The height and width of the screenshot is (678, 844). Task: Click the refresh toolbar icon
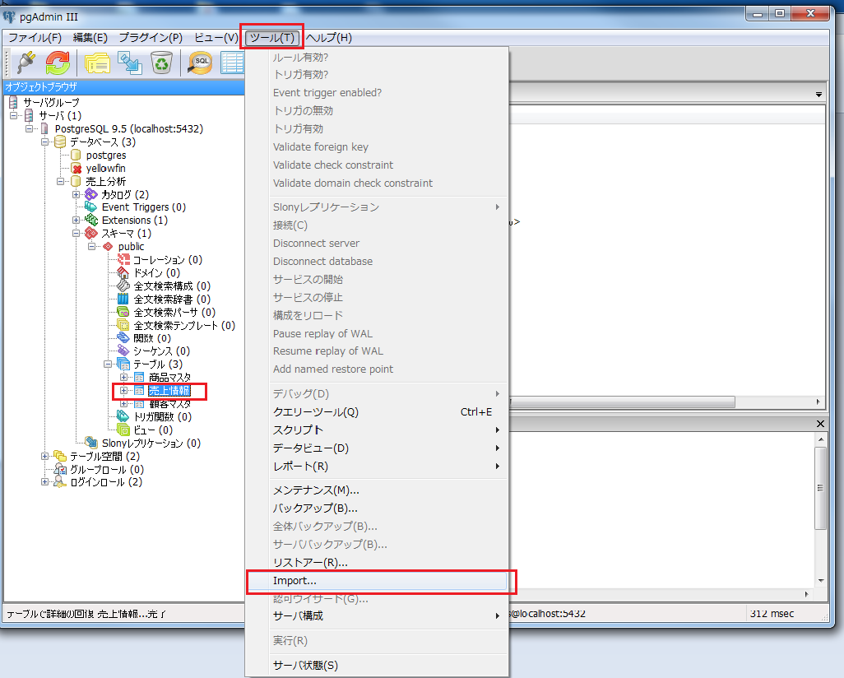coord(58,63)
